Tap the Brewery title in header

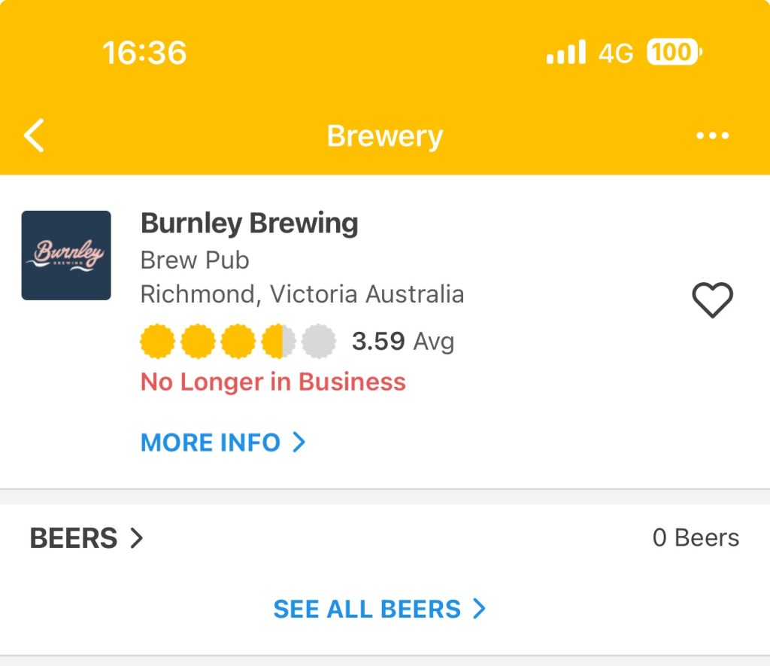384,136
